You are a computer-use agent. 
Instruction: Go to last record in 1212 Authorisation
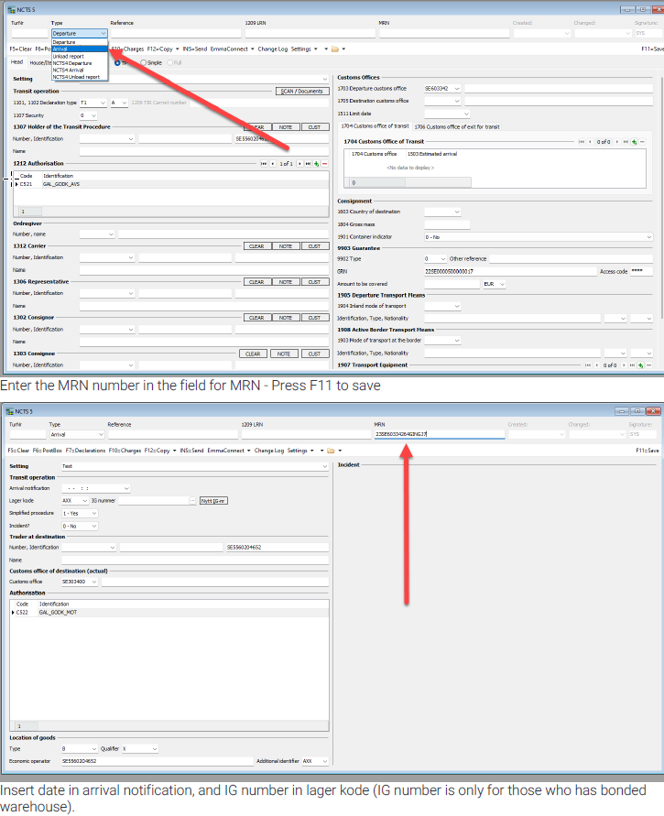(307, 163)
